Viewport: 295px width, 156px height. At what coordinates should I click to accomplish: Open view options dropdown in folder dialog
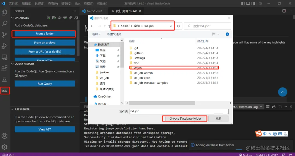click(x=218, y=34)
